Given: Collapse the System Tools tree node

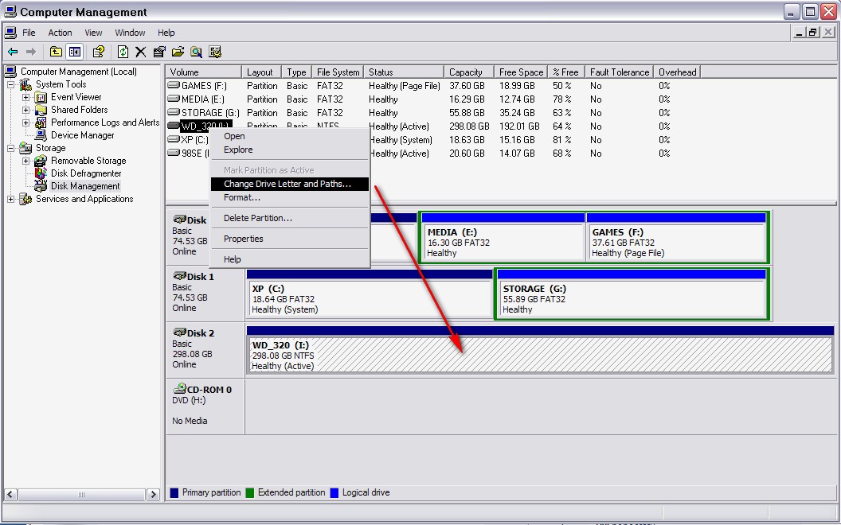Looking at the screenshot, I should coord(10,84).
